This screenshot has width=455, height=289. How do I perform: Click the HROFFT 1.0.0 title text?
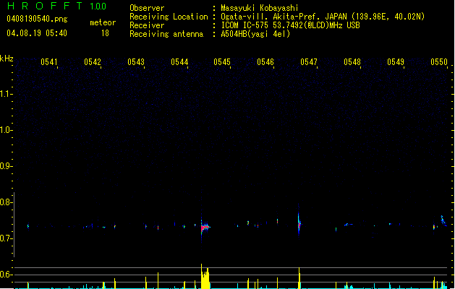[56, 6]
